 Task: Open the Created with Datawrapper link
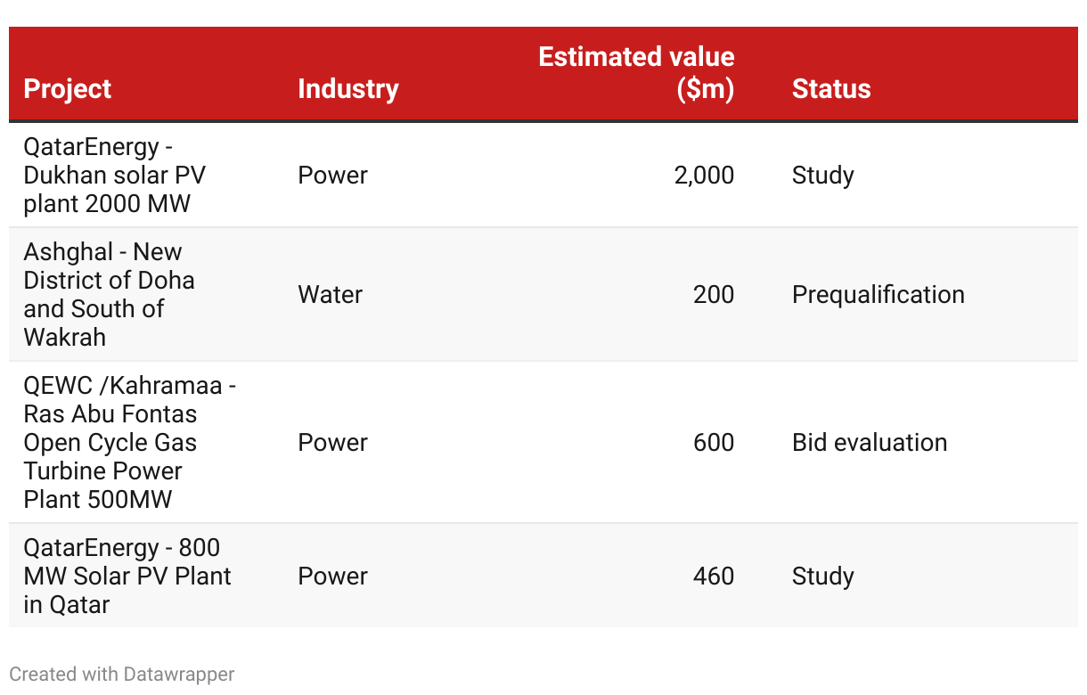point(122,674)
